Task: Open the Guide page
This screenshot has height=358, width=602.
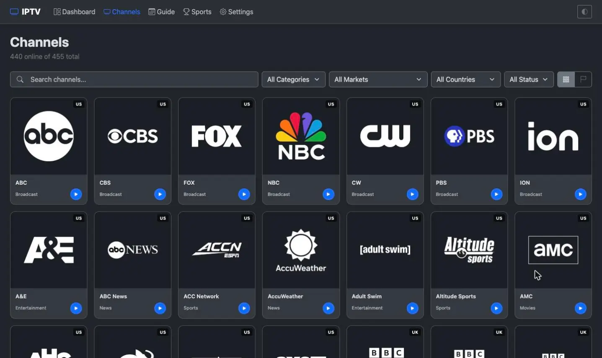Action: pyautogui.click(x=162, y=12)
